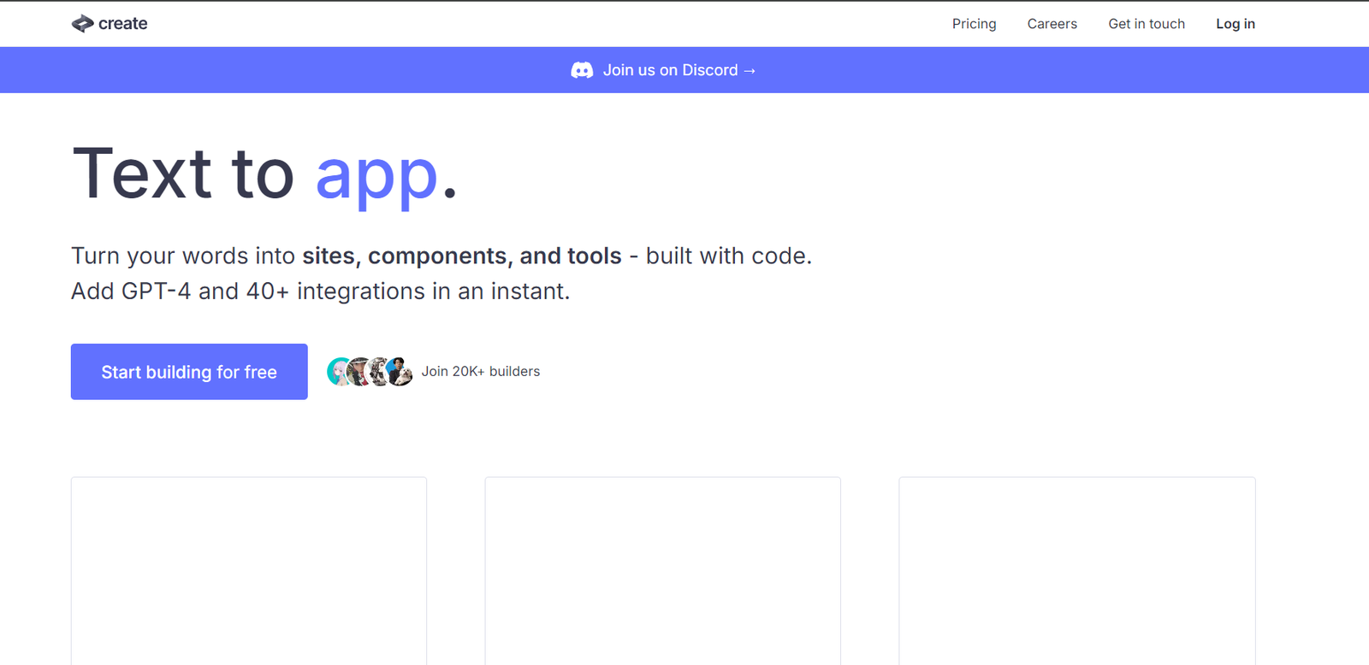Click the 'create' wordmark text

coord(123,24)
